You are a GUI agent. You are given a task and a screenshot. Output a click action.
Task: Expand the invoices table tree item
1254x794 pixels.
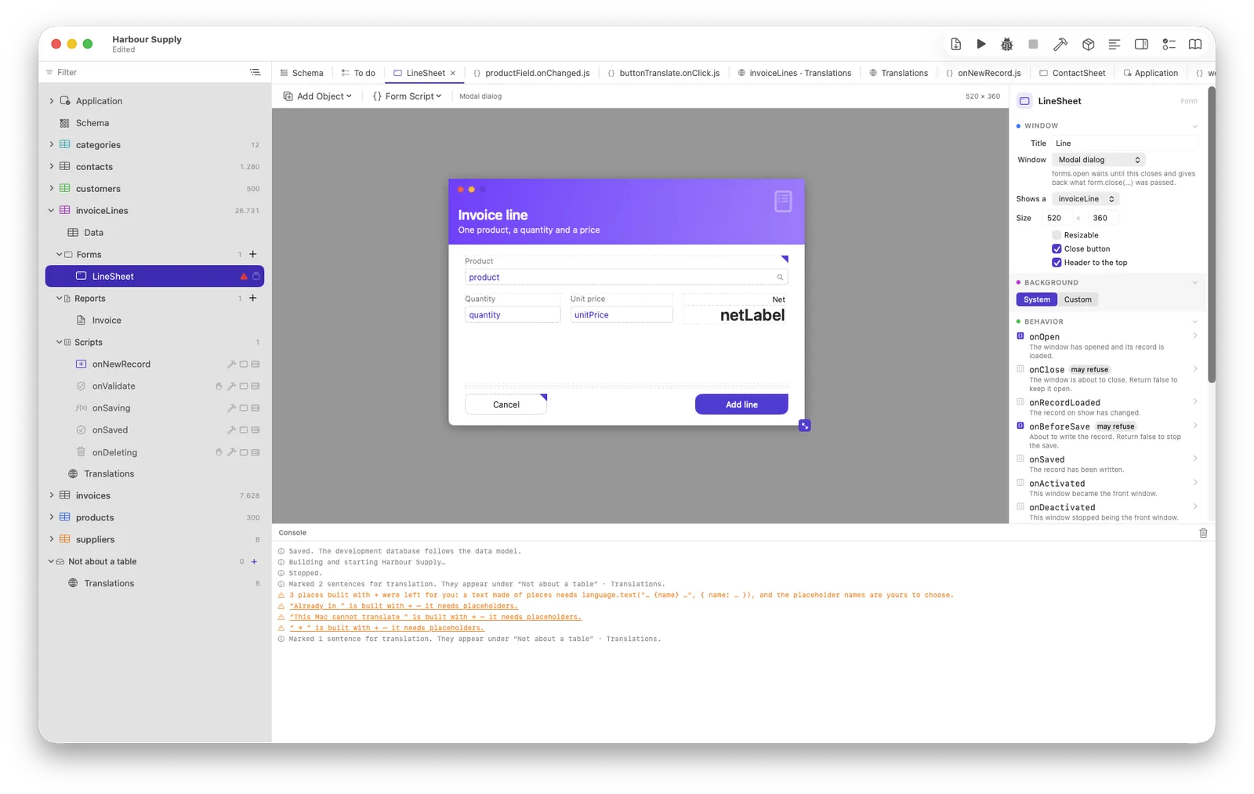pos(52,495)
